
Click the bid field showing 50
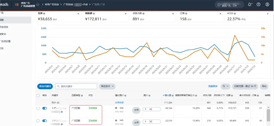(x=152, y=121)
